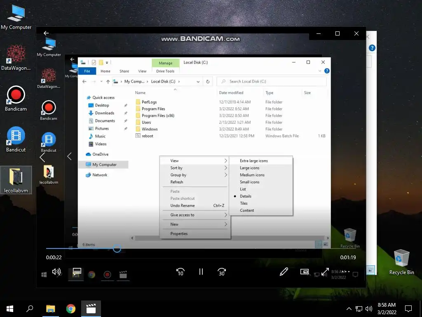
Task: Select the bulleted Details view option
Action: click(x=261, y=196)
